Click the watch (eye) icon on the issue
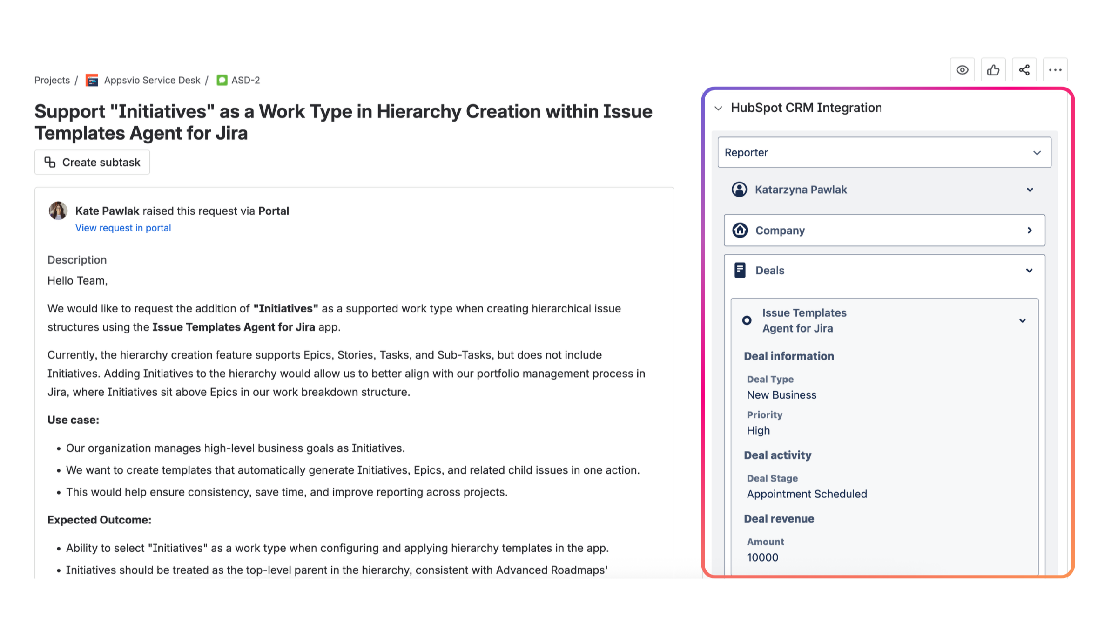1098x618 pixels. click(963, 69)
